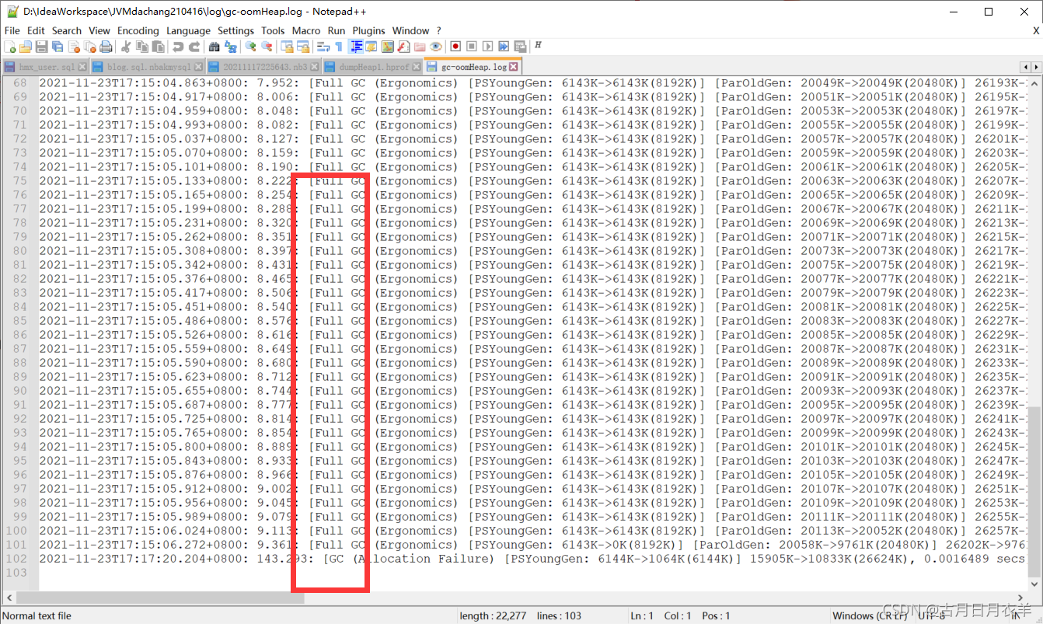Open the Window menu

(411, 30)
